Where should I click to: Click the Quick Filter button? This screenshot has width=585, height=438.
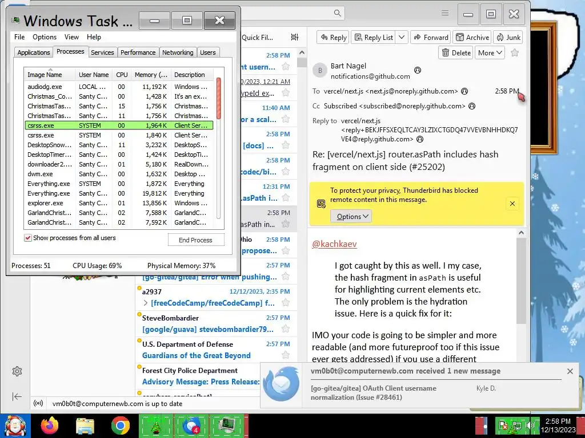258,37
